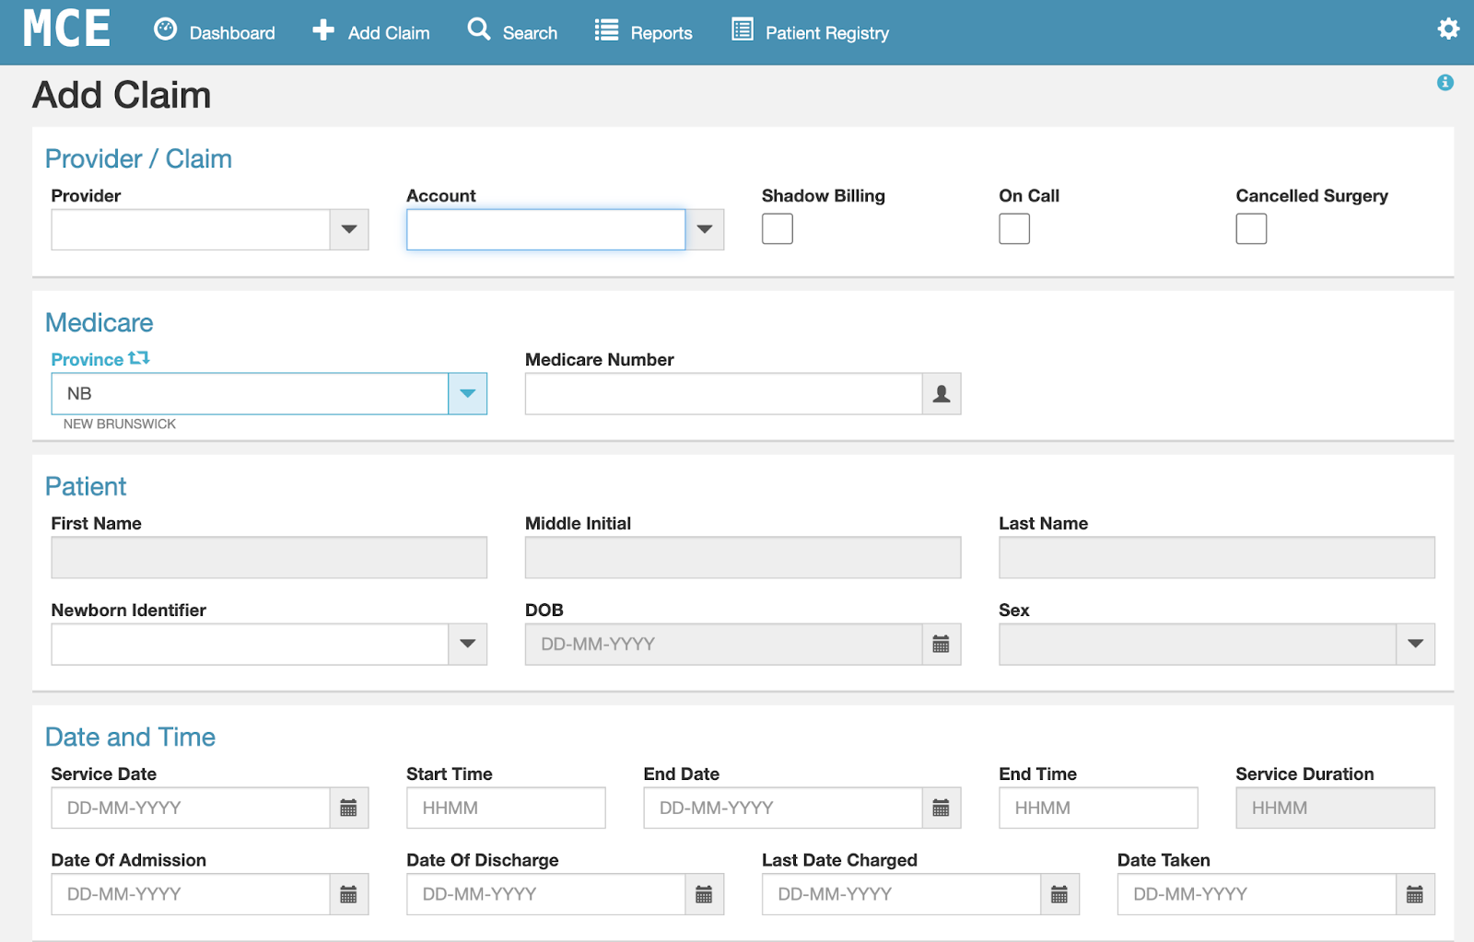Image resolution: width=1474 pixels, height=942 pixels.
Task: Expand the Provider dropdown list
Action: 349,230
